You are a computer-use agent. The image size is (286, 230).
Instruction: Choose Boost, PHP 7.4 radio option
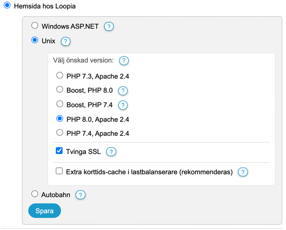coord(59,104)
